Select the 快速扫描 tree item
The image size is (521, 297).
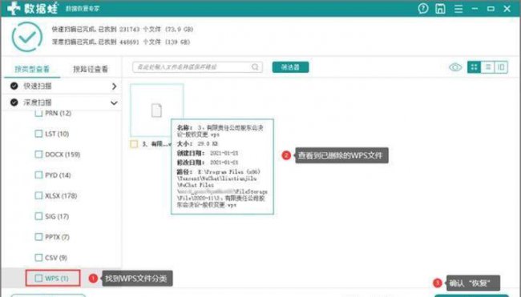coord(63,86)
